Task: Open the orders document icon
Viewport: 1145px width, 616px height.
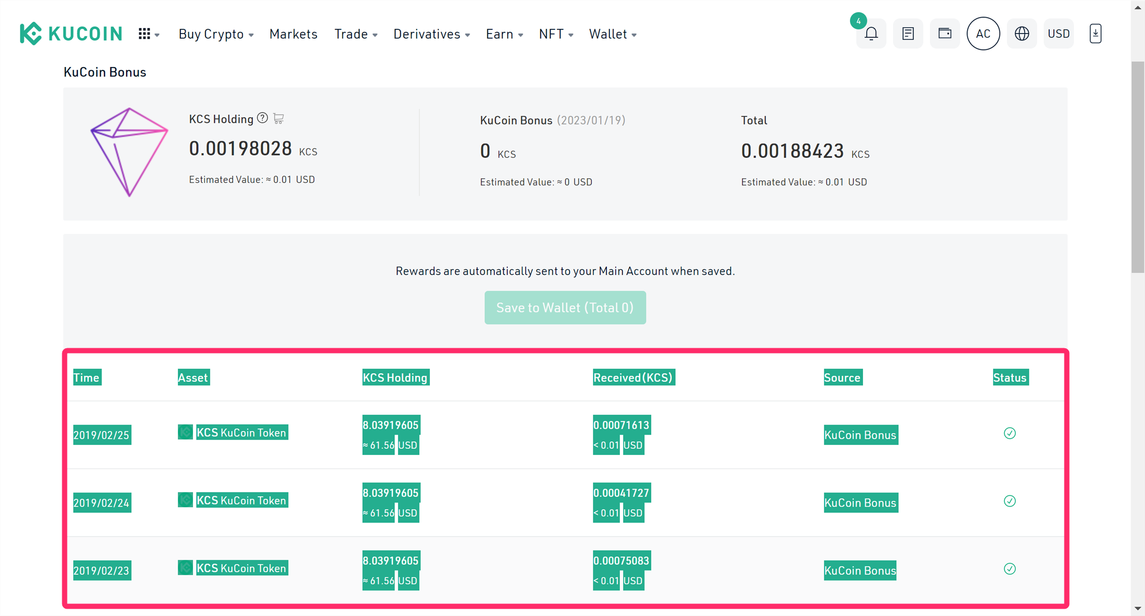Action: (908, 34)
